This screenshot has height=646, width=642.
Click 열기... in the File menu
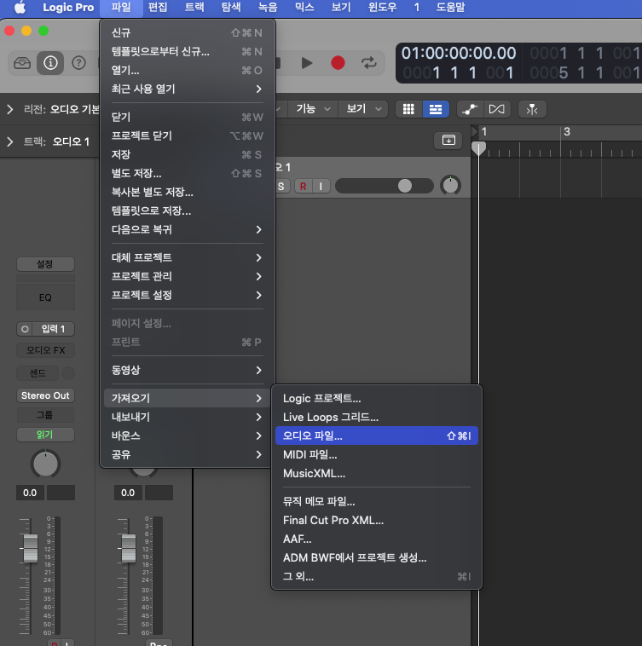point(188,71)
